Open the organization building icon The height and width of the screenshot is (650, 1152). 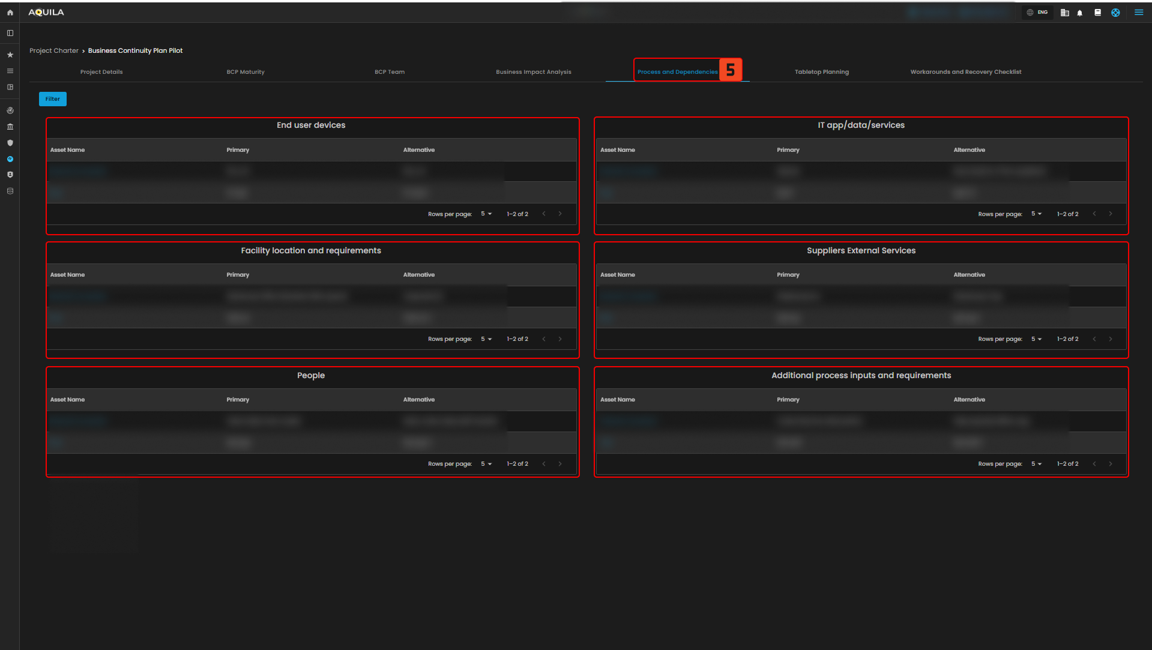pyautogui.click(x=1064, y=13)
